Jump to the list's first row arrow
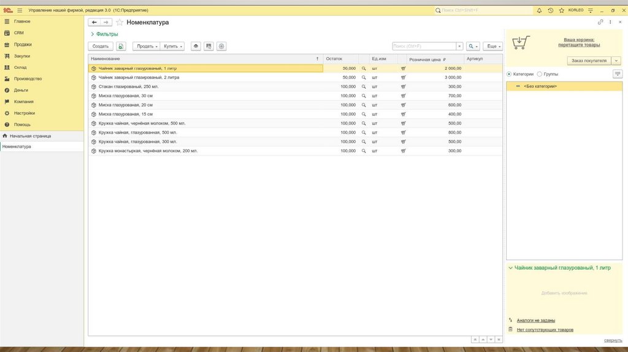 pos(475,340)
